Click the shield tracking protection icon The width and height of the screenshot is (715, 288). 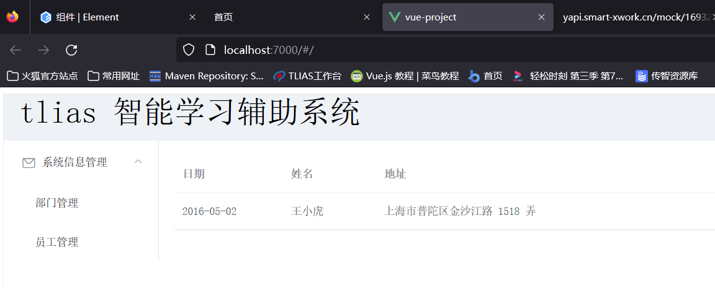point(189,50)
